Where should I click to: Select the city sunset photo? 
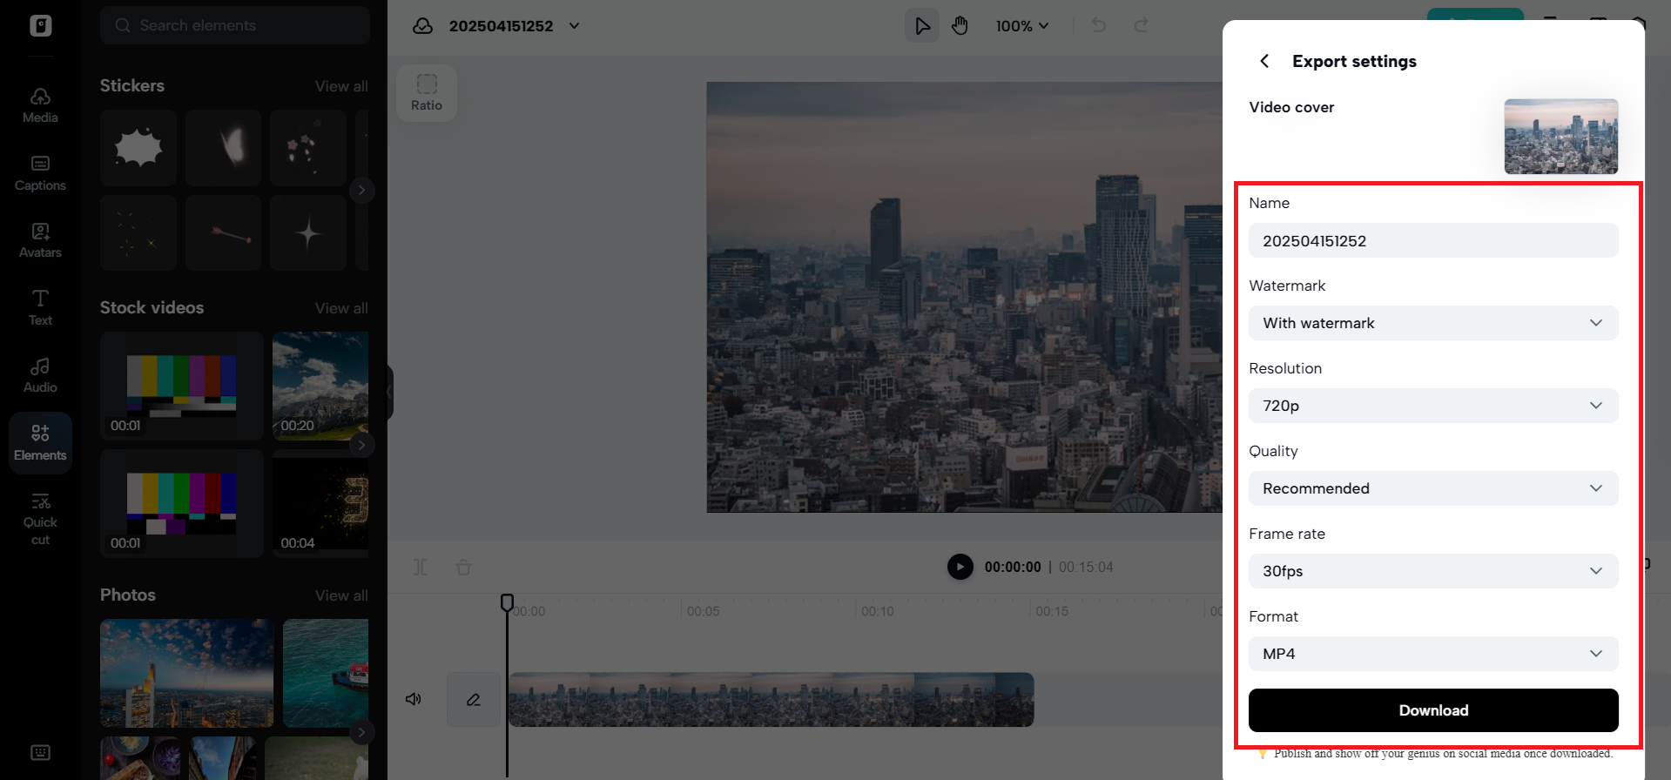[186, 673]
